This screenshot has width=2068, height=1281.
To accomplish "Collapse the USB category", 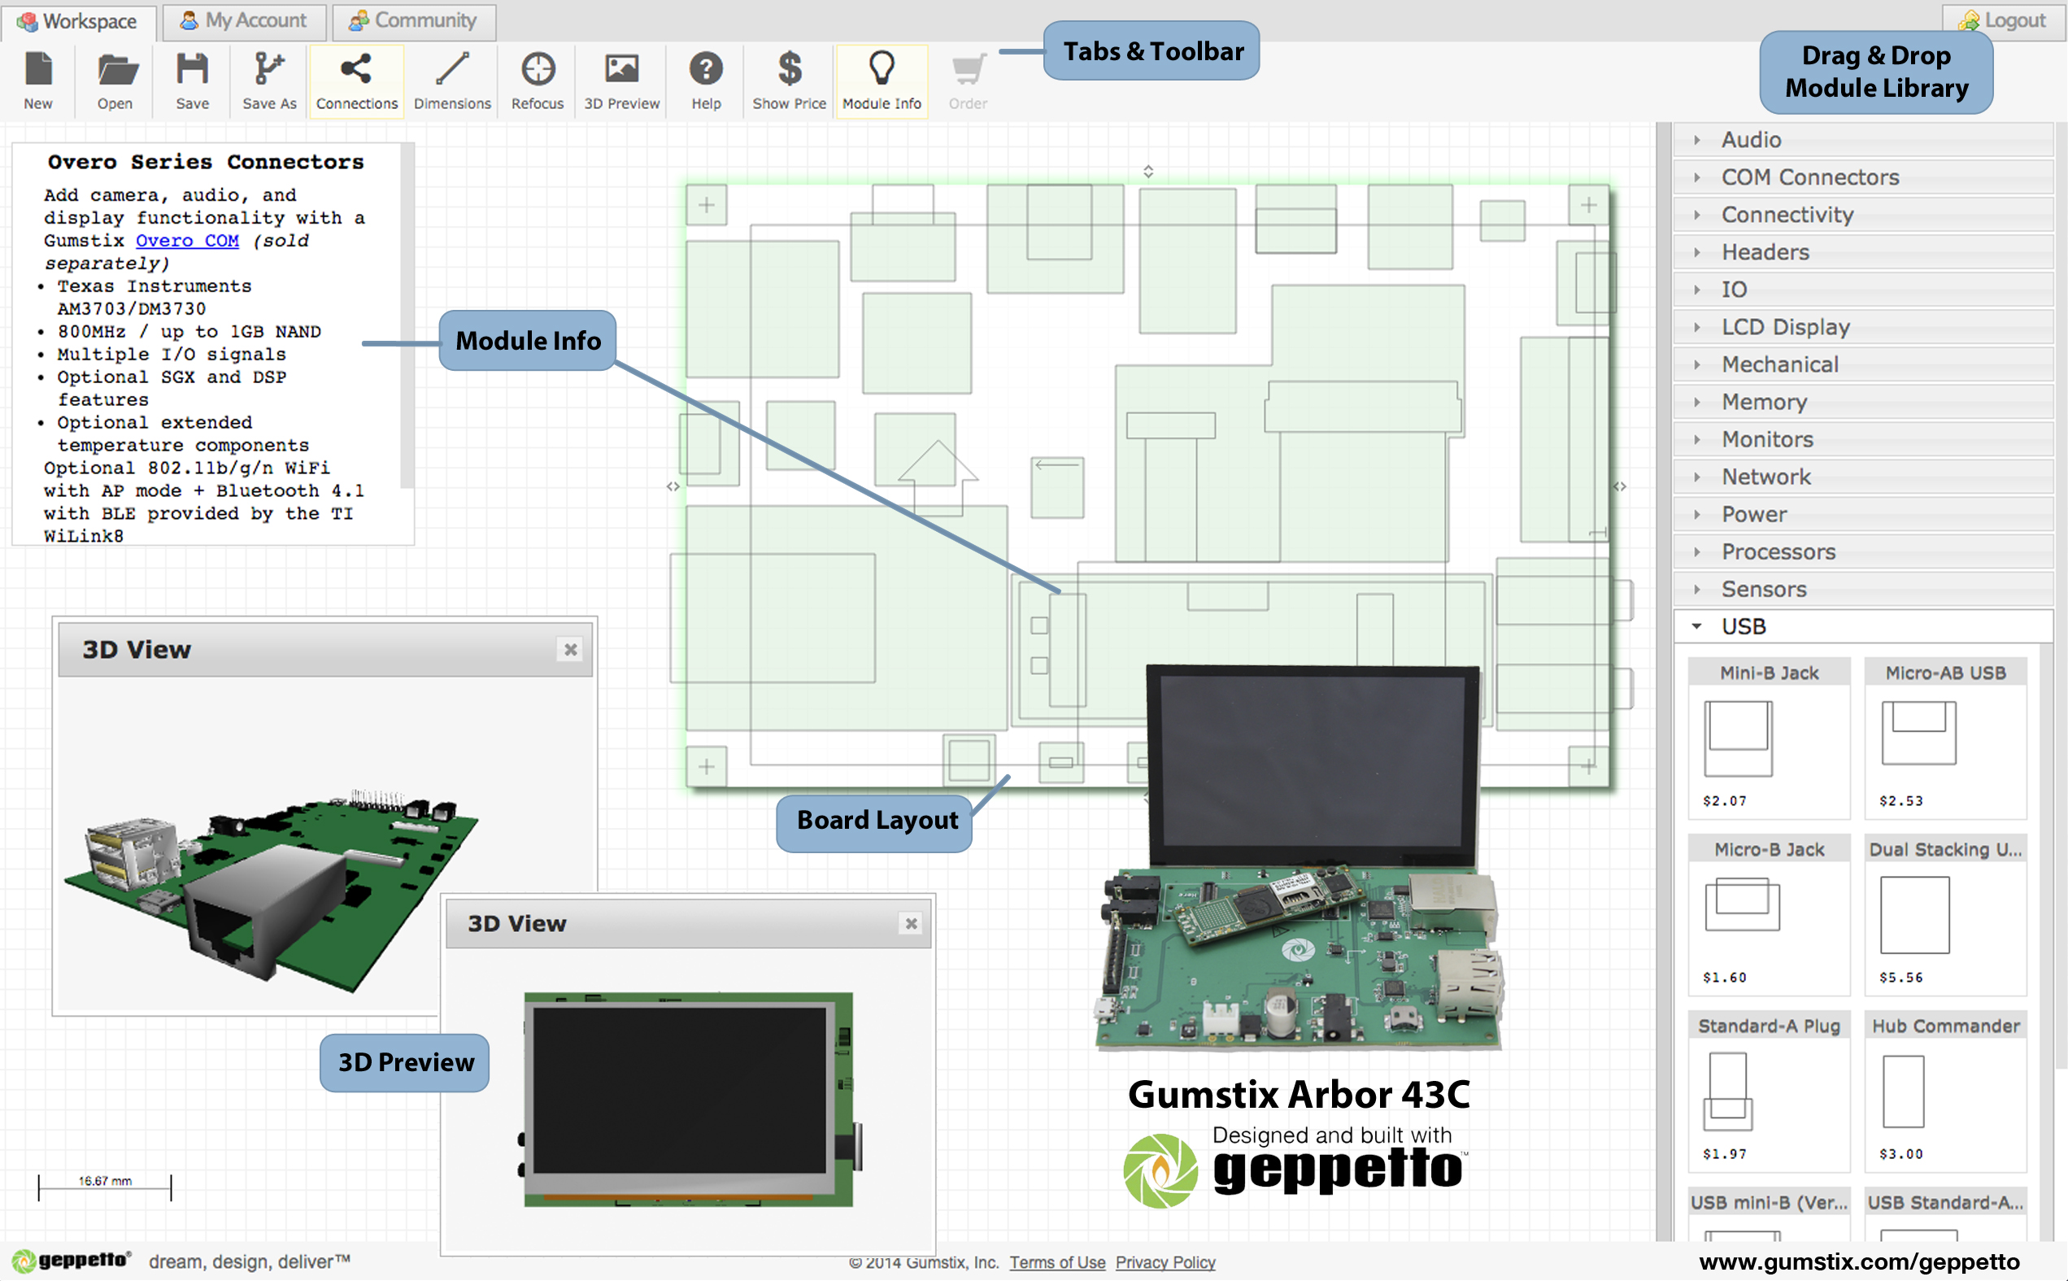I will point(1863,626).
